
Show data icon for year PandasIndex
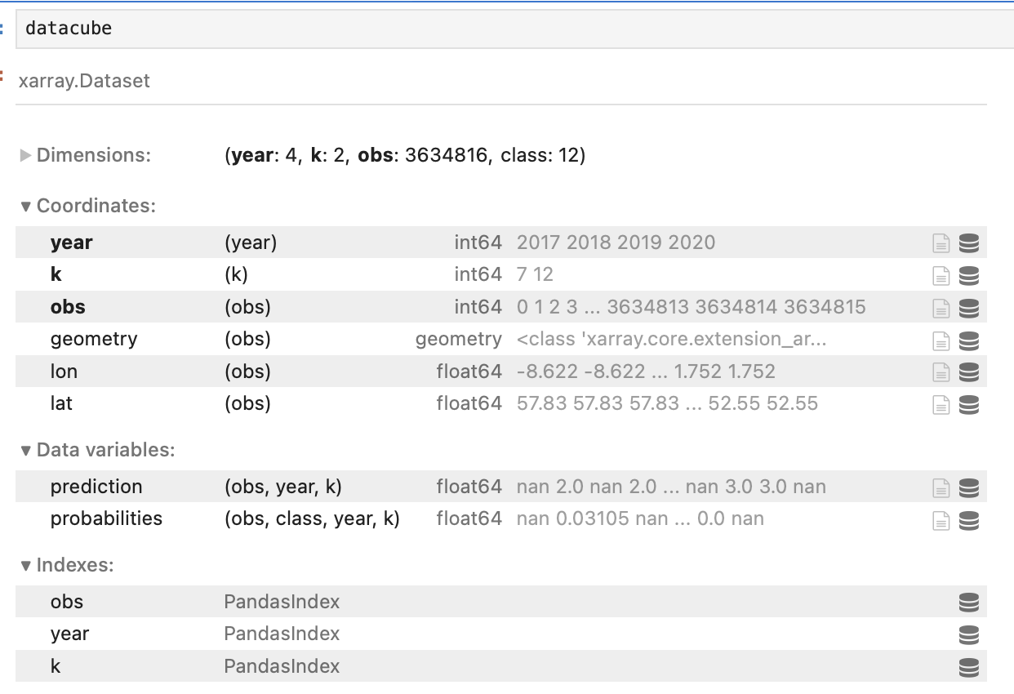point(968,634)
